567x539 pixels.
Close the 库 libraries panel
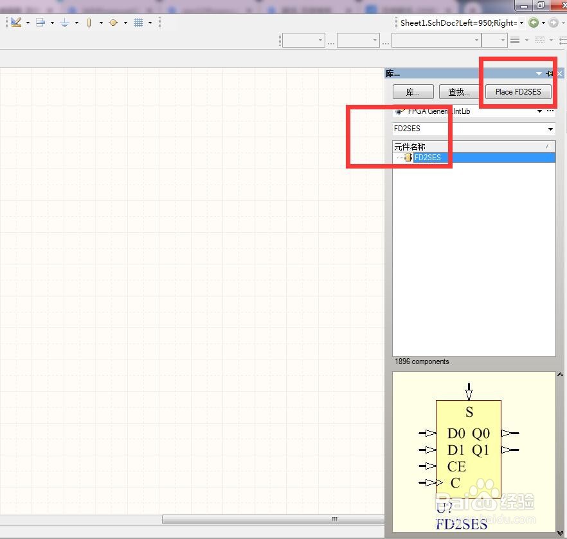[560, 73]
